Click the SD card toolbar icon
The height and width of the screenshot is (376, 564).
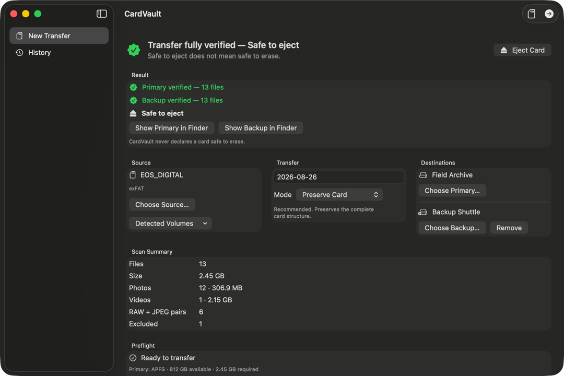coord(531,14)
